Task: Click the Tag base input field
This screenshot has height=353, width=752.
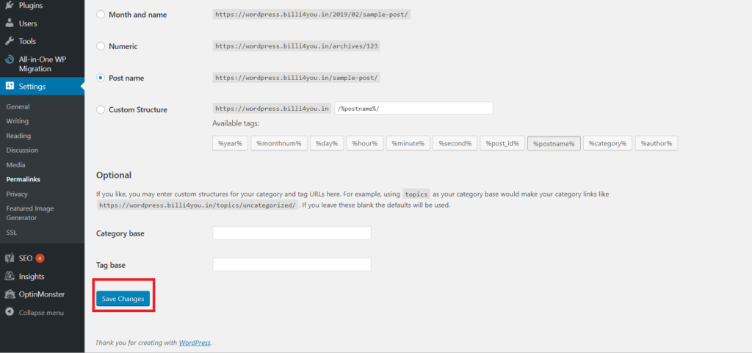Action: [x=292, y=264]
